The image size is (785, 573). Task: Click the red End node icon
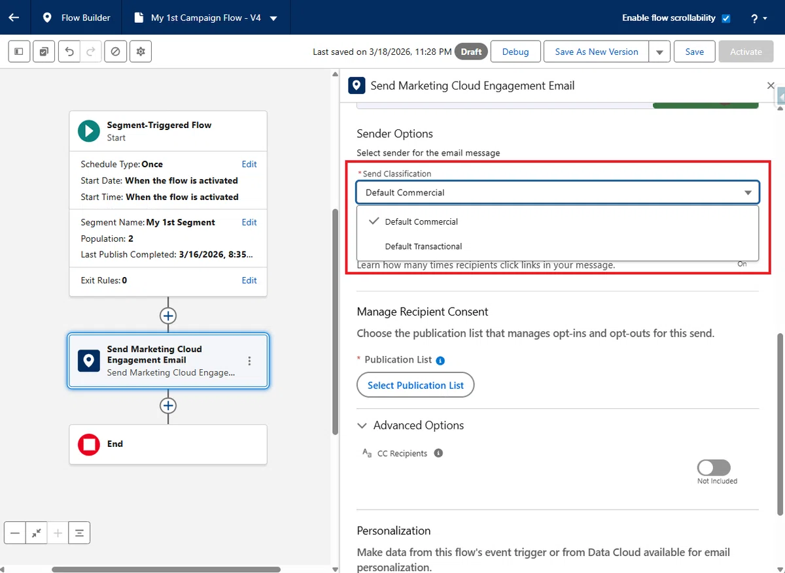[88, 444]
